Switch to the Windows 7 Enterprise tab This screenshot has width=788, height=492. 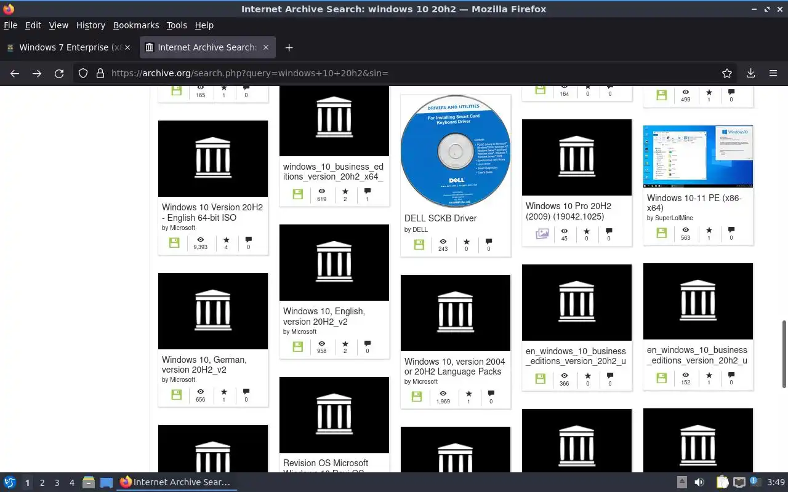tap(68, 47)
